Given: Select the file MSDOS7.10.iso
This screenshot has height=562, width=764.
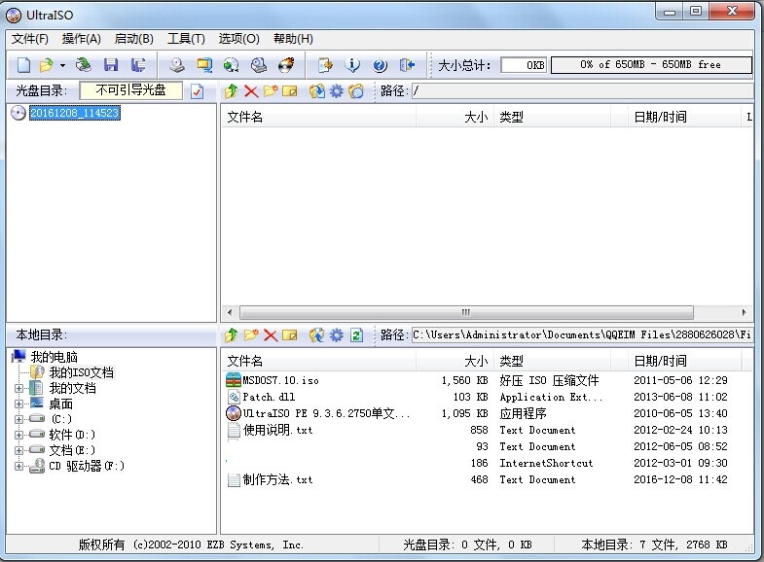Looking at the screenshot, I should tap(280, 380).
